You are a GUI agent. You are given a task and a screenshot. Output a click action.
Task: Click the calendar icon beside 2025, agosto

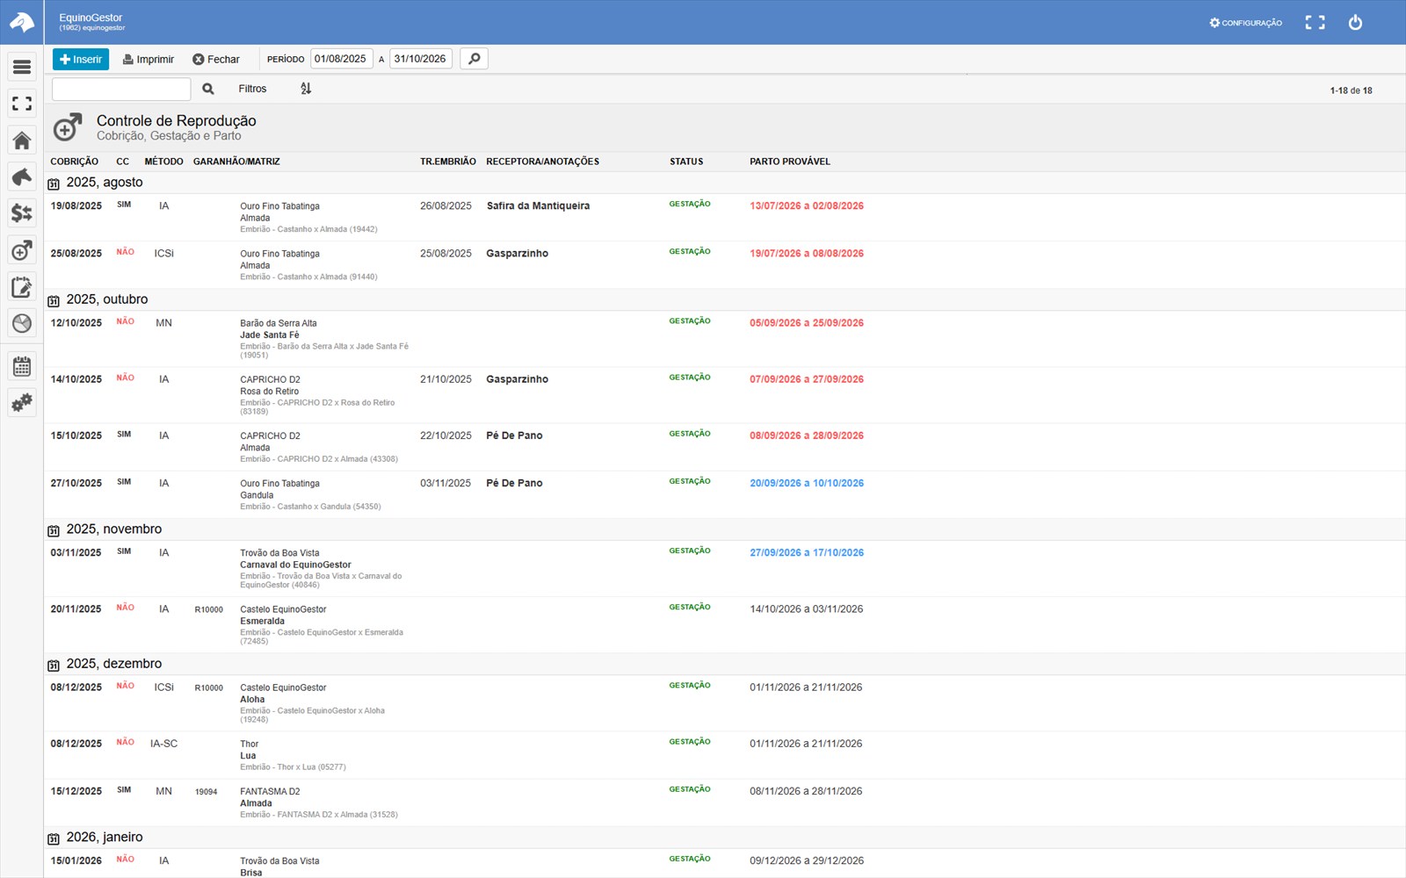click(x=54, y=184)
